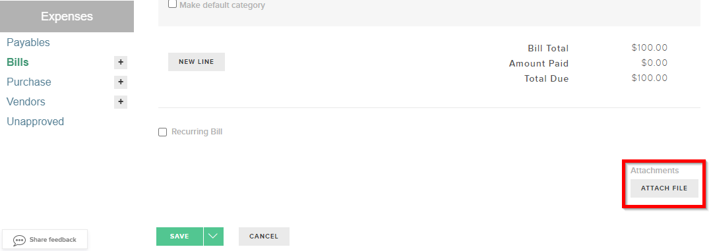Screen dimensions: 709x251
Task: Open the Vendors sidebar item
Action: (26, 102)
